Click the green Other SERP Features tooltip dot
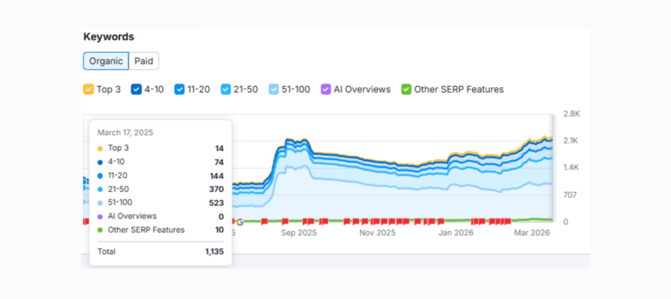The image size is (671, 299). pos(100,230)
